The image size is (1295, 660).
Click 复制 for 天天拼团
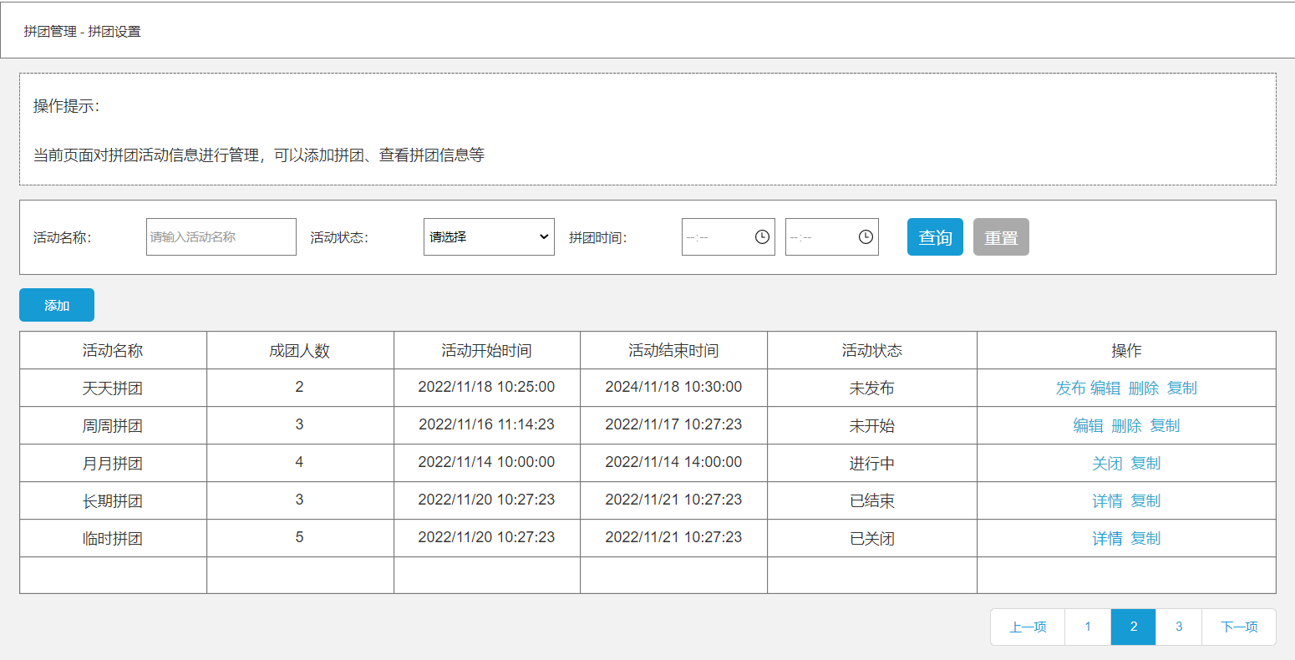coord(1182,388)
